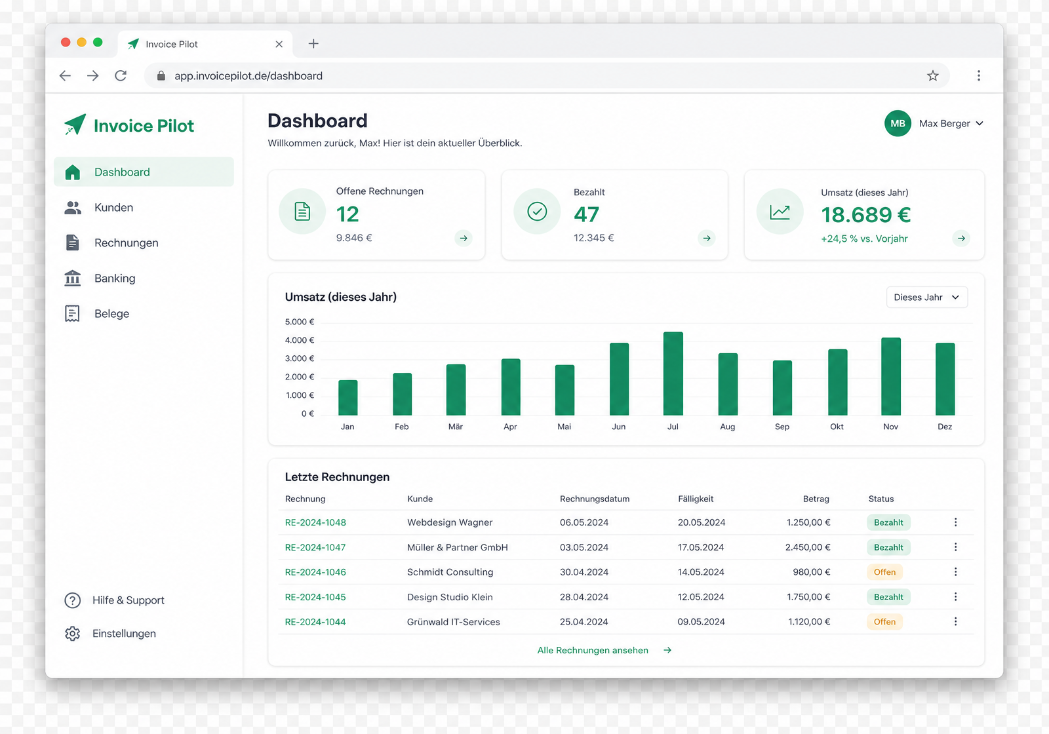Screen dimensions: 1049x734
Task: Click the Nov bar in the chart
Action: [891, 376]
